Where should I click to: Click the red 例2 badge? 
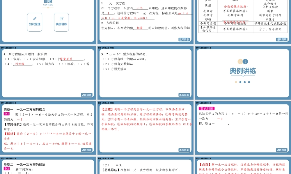pyautogui.click(x=7, y=169)
